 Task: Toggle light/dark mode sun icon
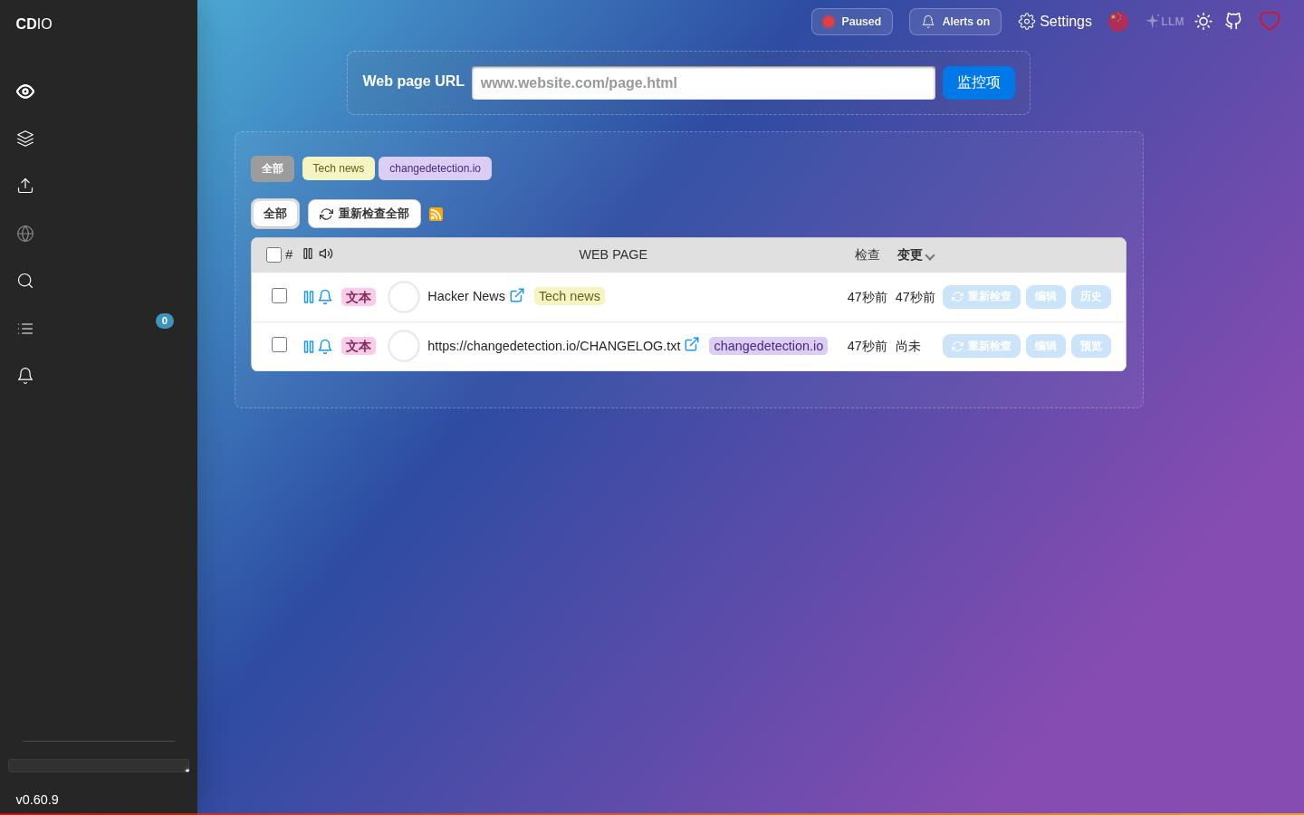point(1203,22)
